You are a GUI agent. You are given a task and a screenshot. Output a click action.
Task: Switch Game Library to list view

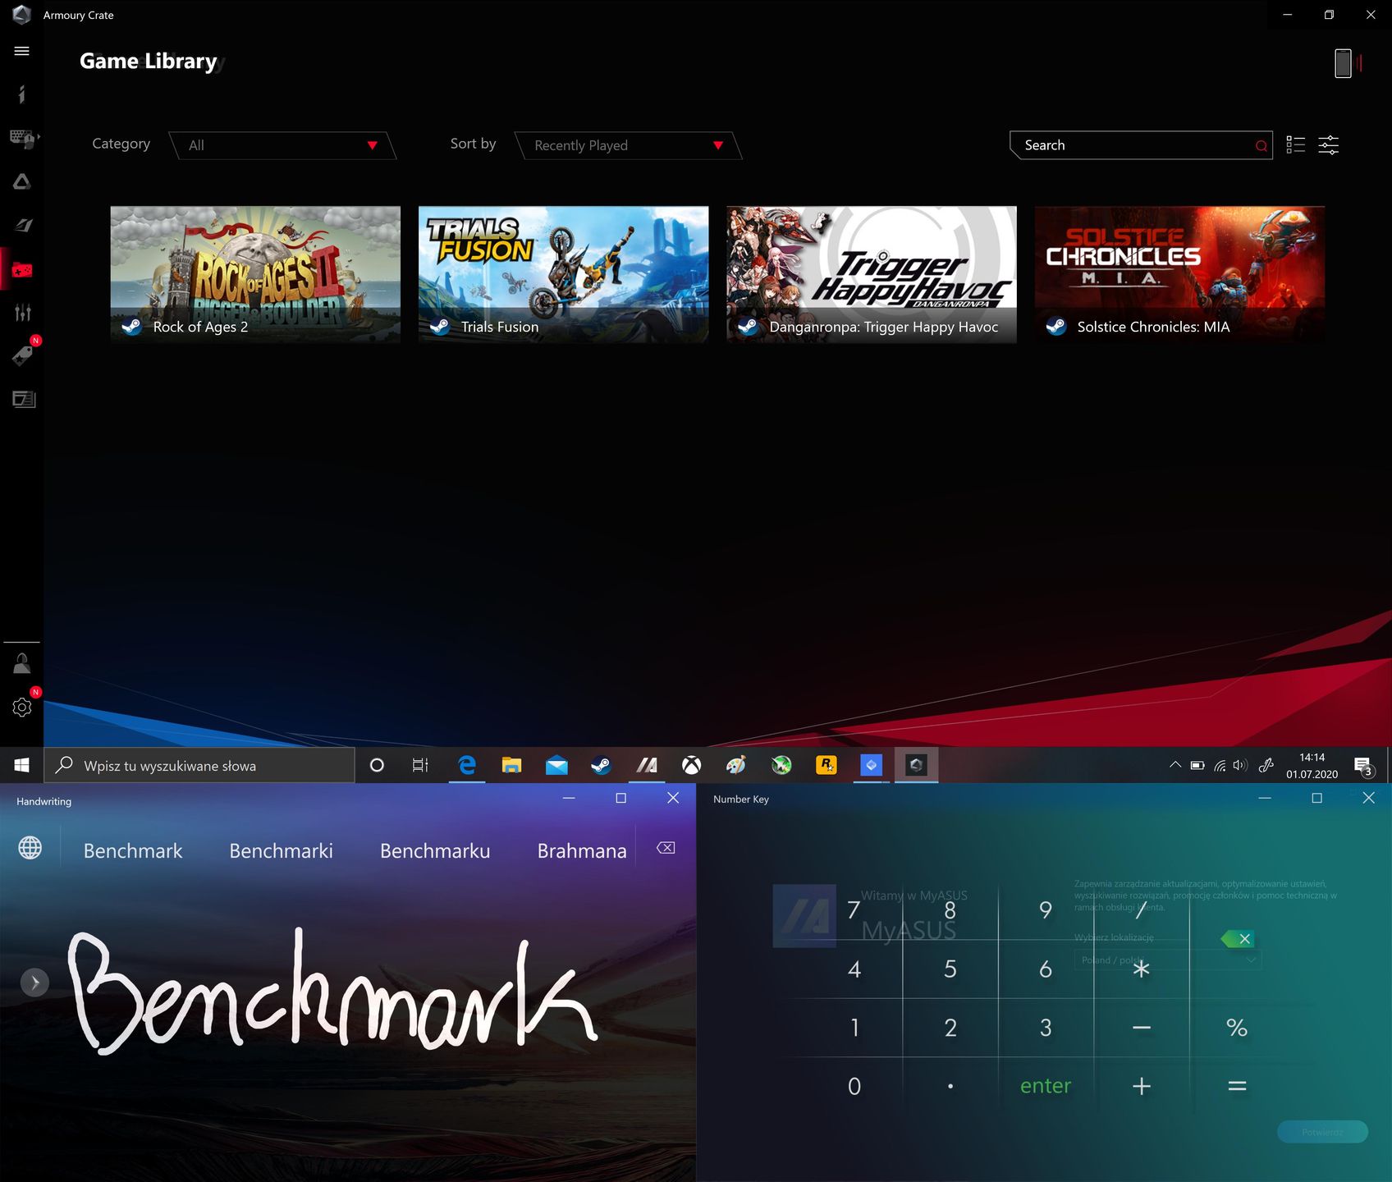pyautogui.click(x=1296, y=145)
